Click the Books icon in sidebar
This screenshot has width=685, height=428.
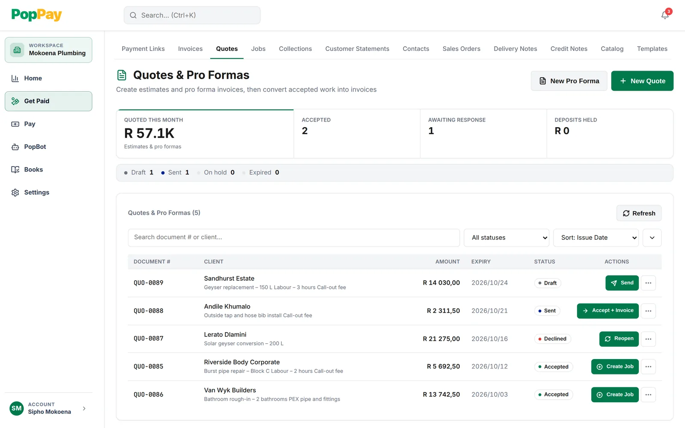pos(15,169)
